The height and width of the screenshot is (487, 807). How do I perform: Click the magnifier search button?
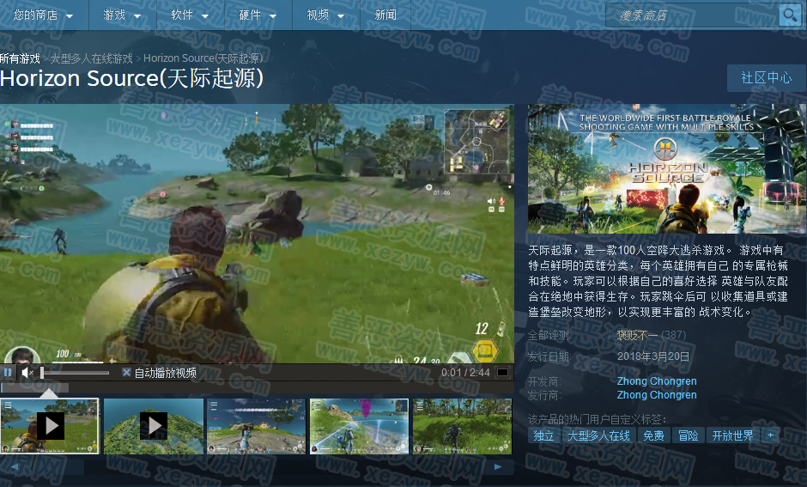[x=789, y=15]
